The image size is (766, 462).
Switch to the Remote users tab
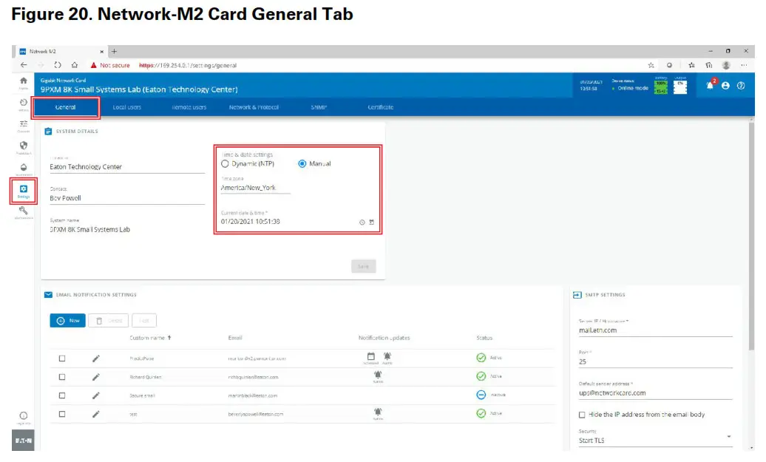pyautogui.click(x=189, y=107)
